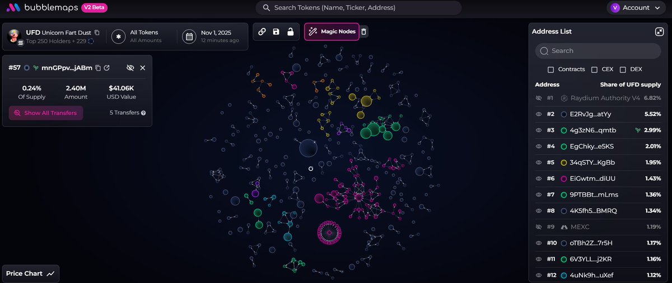Toggle the unlock padlock icon

point(291,32)
